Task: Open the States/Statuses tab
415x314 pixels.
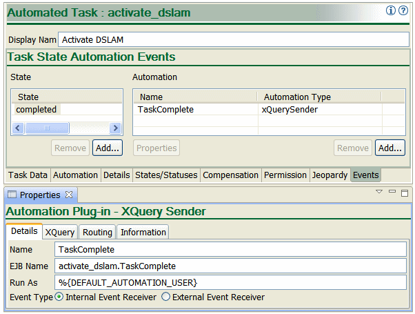Action: [x=166, y=175]
